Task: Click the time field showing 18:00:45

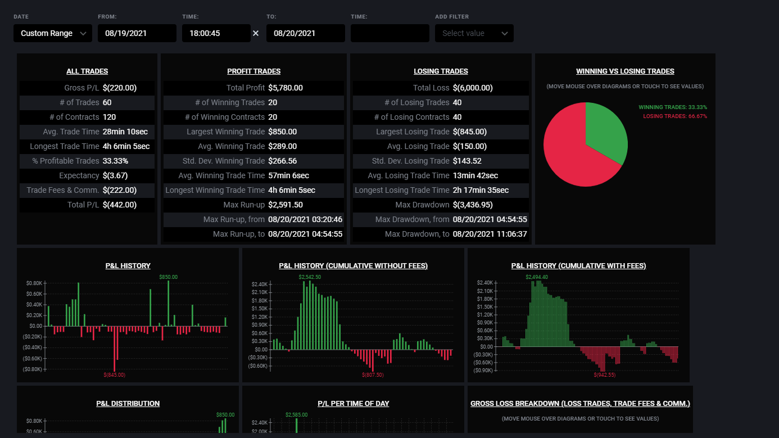Action: tap(216, 33)
